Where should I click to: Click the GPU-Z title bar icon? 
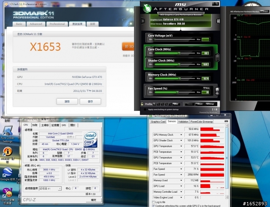(x=151, y=116)
